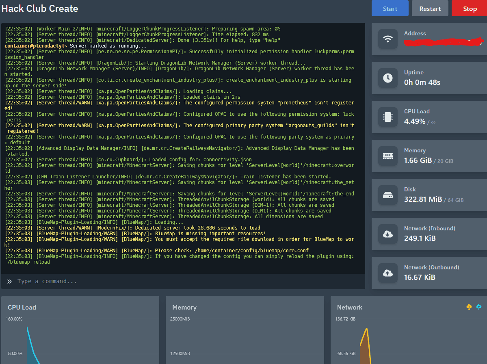Click the blue Start button

(x=390, y=9)
